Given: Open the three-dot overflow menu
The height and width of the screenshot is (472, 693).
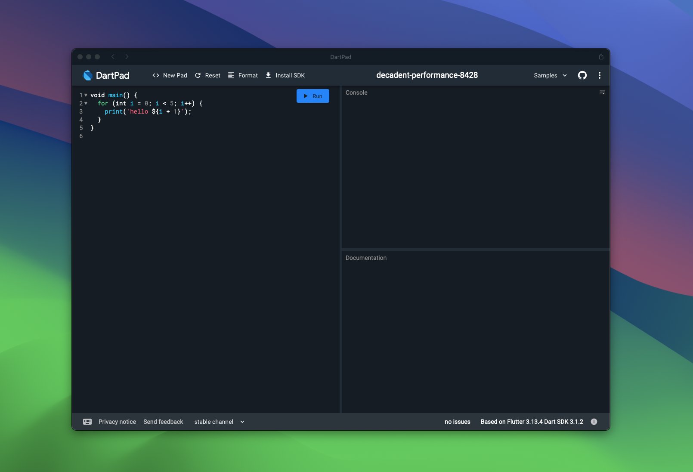Looking at the screenshot, I should pos(599,75).
